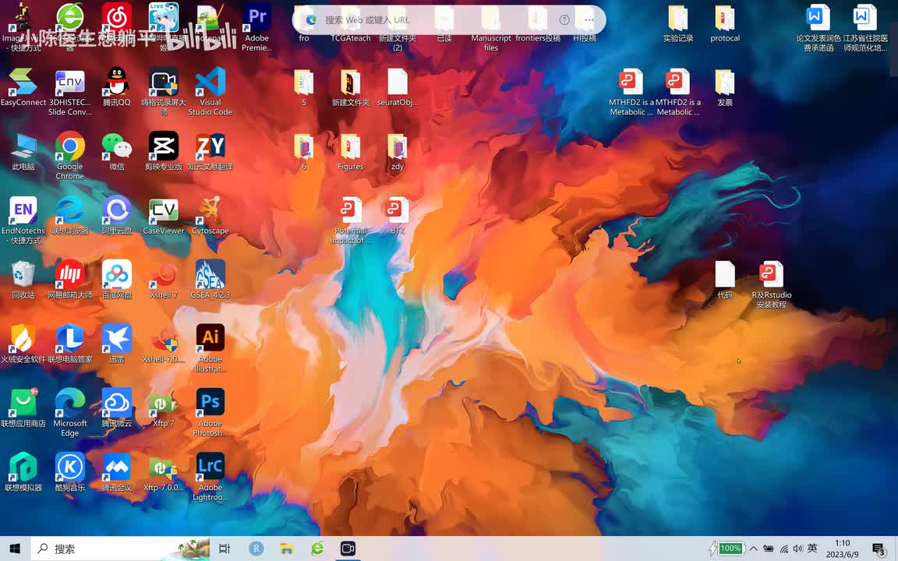
Task: Open EndNote shortcut on desktop
Action: [x=23, y=220]
